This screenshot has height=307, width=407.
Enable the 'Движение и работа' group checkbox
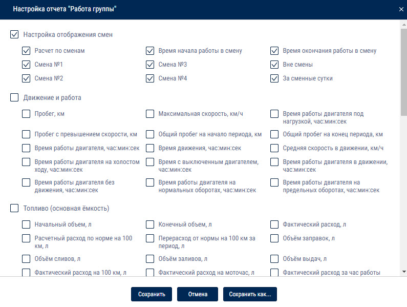(14, 97)
